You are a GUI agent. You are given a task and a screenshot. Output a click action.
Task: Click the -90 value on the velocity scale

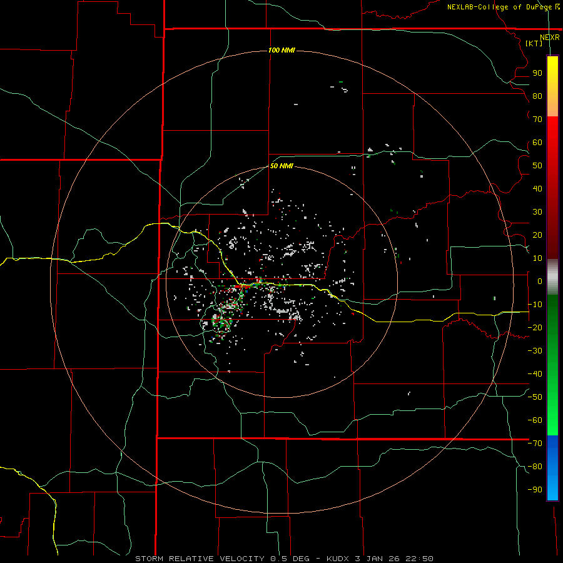(x=535, y=489)
